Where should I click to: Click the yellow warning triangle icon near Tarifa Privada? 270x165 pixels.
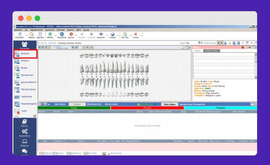click(x=230, y=43)
